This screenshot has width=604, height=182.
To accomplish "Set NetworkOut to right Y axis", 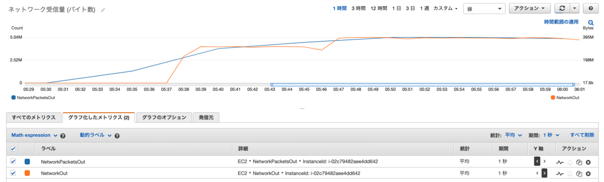I will pyautogui.click(x=544, y=173).
